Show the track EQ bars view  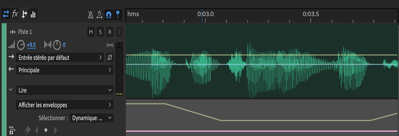pyautogui.click(x=33, y=14)
